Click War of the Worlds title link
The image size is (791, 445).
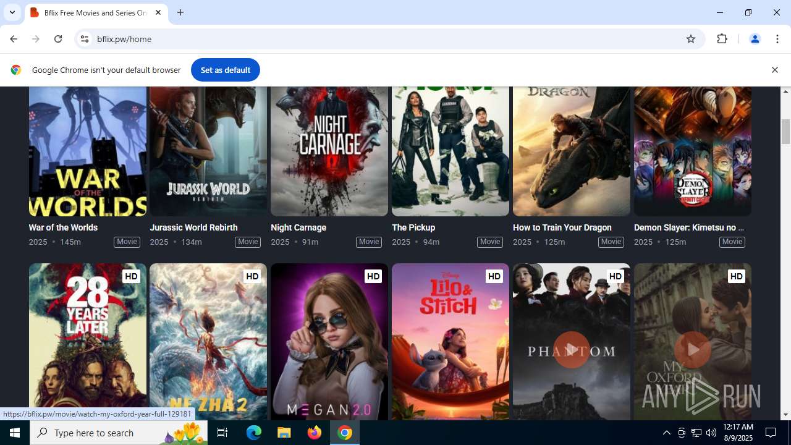[63, 227]
